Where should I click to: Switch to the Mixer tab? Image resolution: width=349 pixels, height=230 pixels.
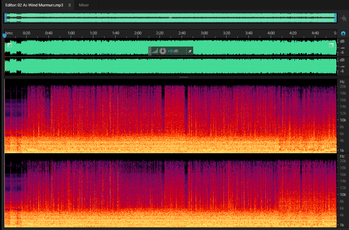tap(84, 5)
